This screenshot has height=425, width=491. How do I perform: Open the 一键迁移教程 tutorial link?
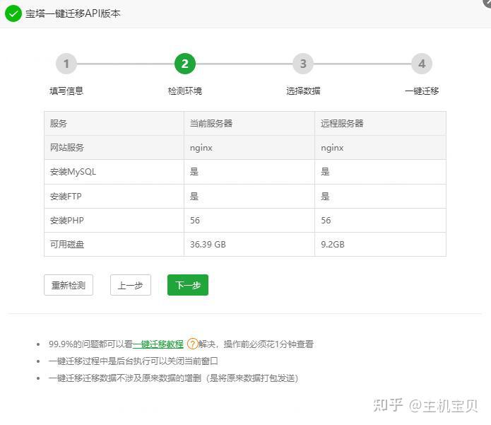pos(158,344)
